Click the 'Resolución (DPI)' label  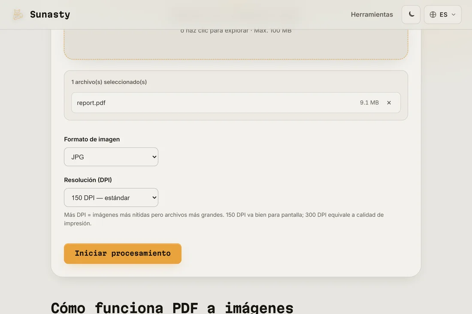pos(88,179)
